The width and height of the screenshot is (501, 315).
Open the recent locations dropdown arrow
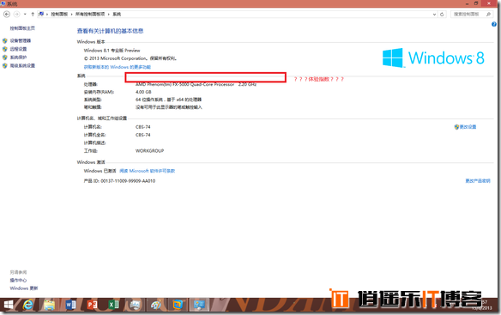[25, 15]
